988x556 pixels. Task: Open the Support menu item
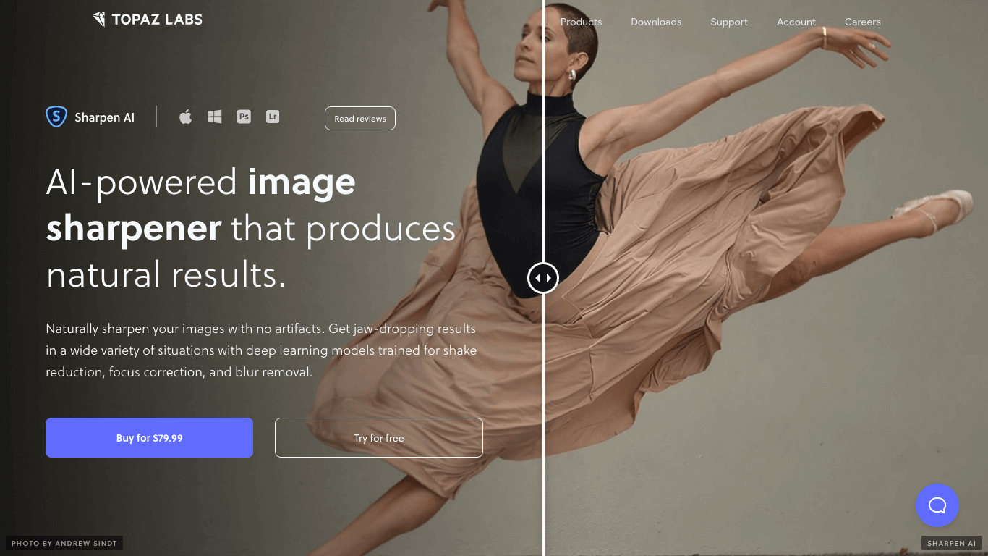tap(729, 22)
